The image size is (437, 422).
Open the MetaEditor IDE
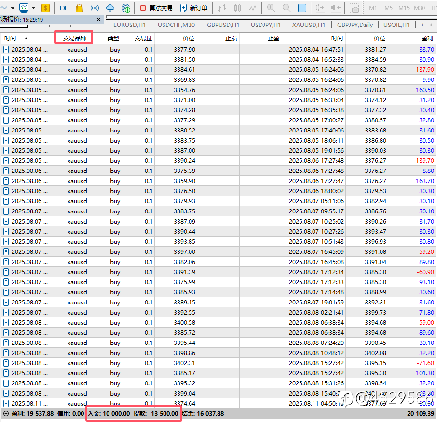[x=64, y=8]
